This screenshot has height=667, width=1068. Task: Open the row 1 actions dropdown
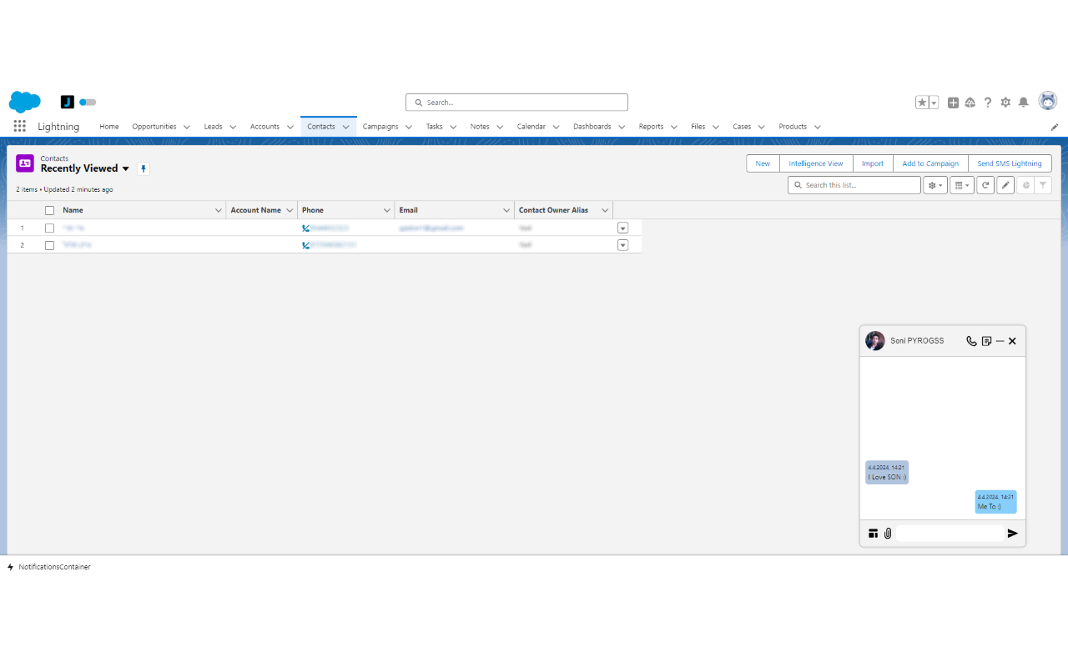[x=622, y=228]
